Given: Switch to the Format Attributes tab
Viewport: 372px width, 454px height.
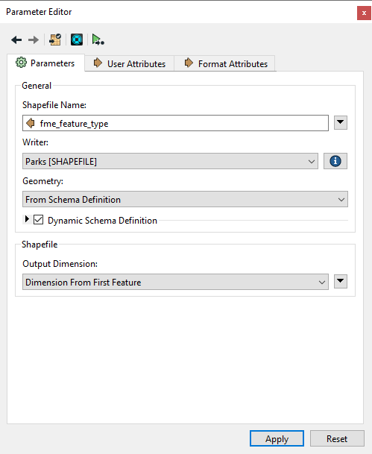Looking at the screenshot, I should pyautogui.click(x=224, y=63).
